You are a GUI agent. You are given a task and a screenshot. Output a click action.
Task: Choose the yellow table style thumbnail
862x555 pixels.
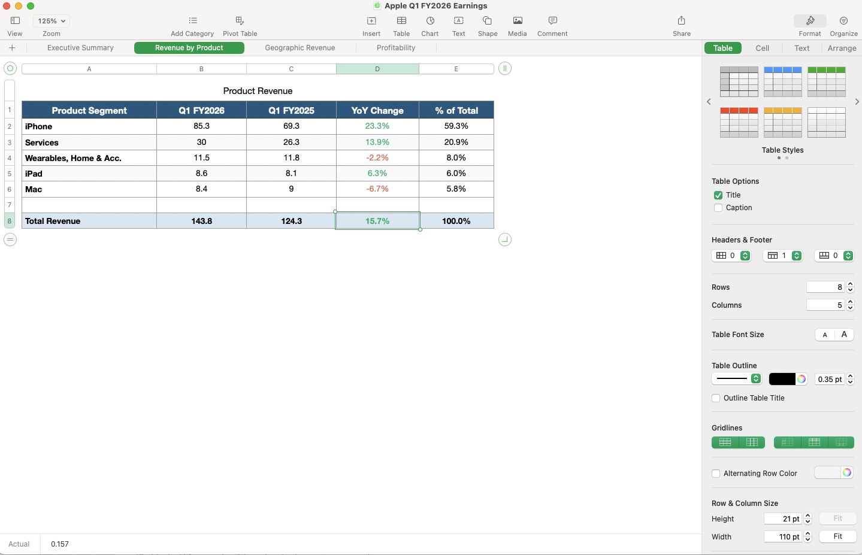coord(783,123)
